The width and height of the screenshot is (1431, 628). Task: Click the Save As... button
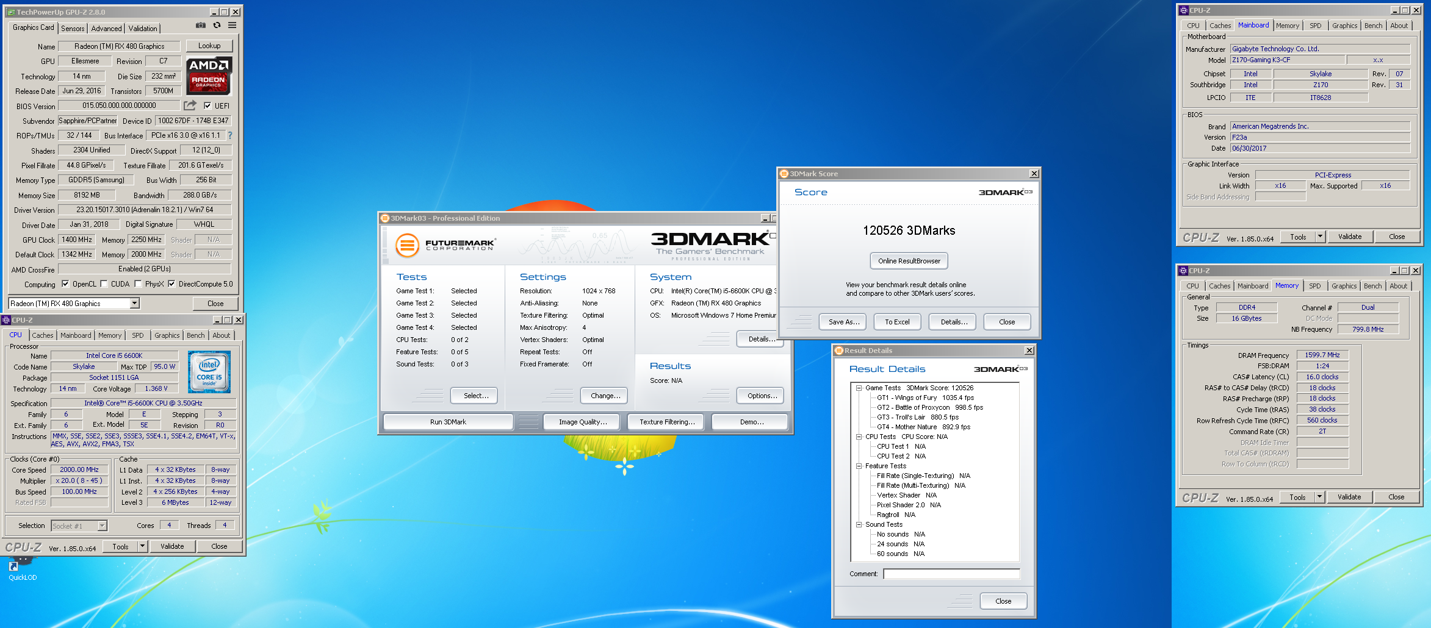(844, 322)
